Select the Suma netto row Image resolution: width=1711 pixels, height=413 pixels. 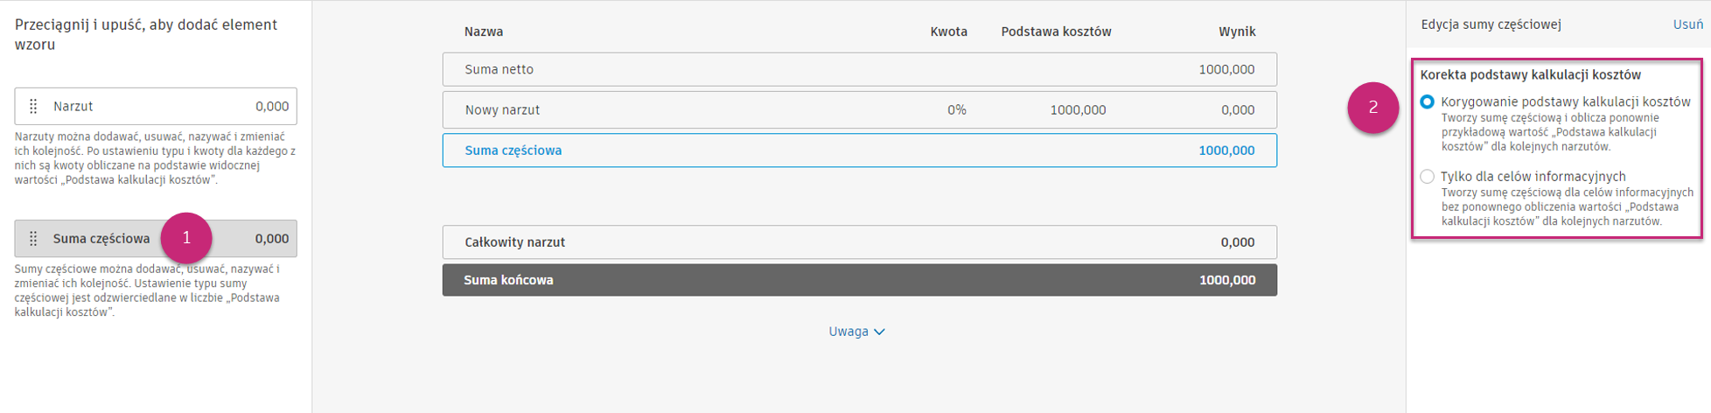[859, 69]
